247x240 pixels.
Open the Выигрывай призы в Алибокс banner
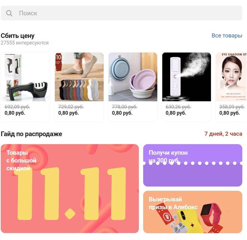193,212
